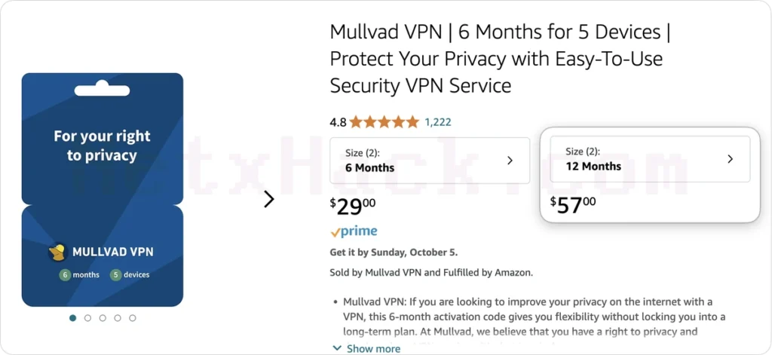Click the Mullvad gift card product image
This screenshot has height=355, width=772.
103,189
